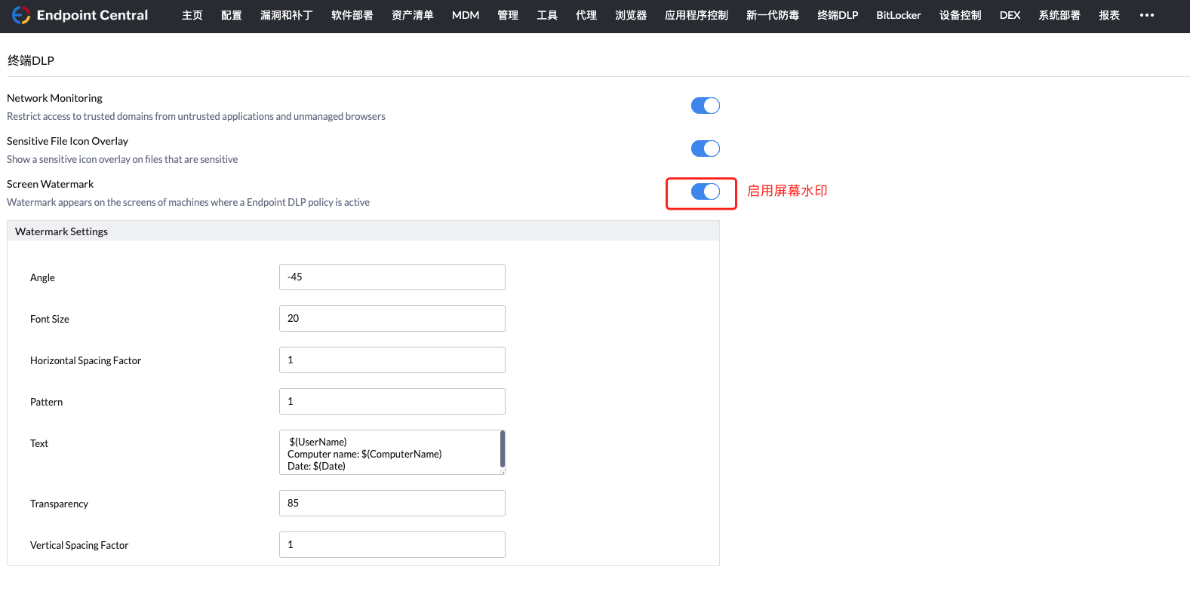The image size is (1190, 591).
Task: Click the Angle input field
Action: pyautogui.click(x=392, y=277)
